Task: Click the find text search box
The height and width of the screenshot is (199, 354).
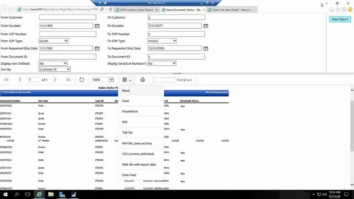Action: pos(164,80)
